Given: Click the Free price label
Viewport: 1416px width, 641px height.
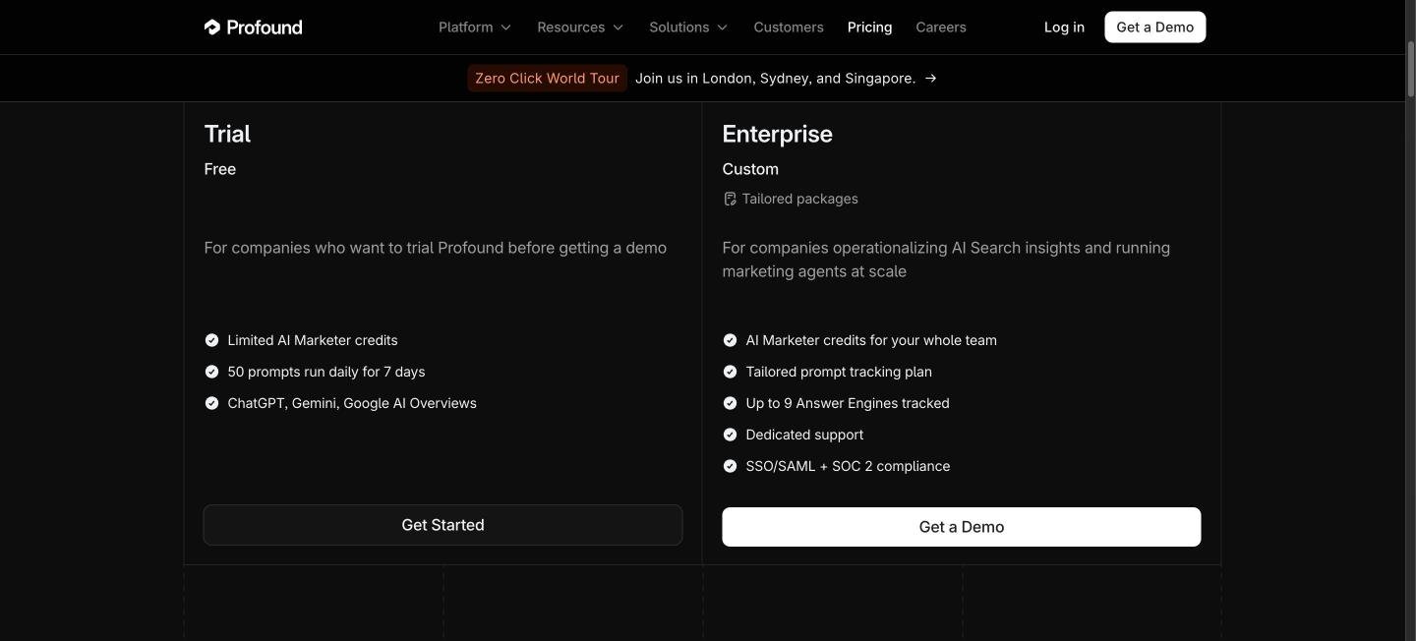Looking at the screenshot, I should click(x=219, y=169).
